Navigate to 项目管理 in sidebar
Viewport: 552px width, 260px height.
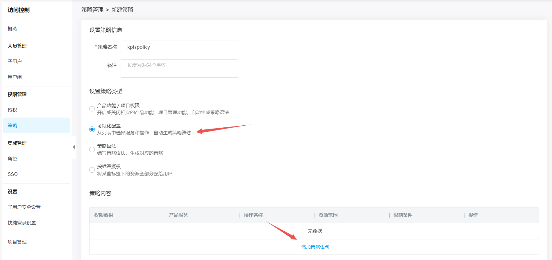tap(17, 242)
